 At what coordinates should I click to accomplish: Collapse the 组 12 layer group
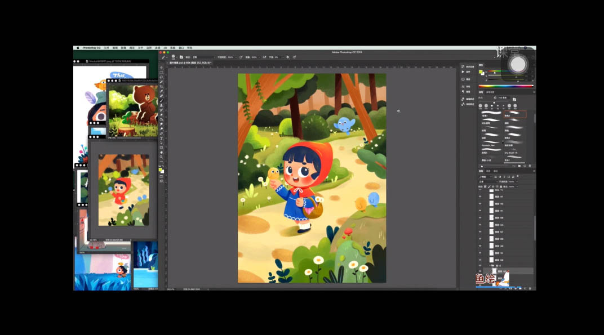(x=490, y=265)
